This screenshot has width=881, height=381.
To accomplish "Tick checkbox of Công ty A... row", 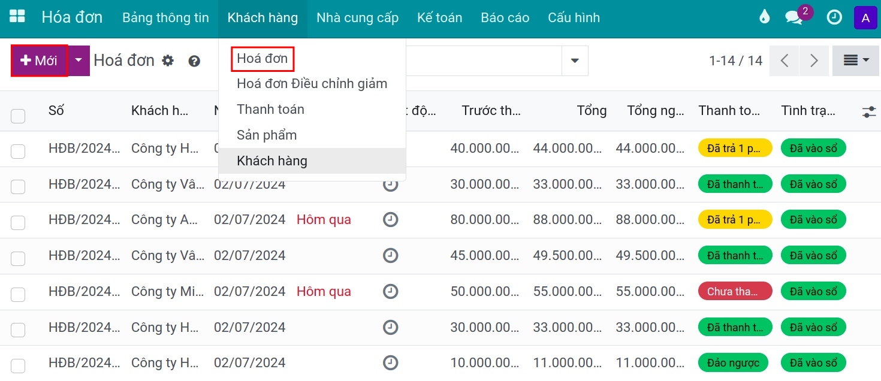I will (18, 223).
